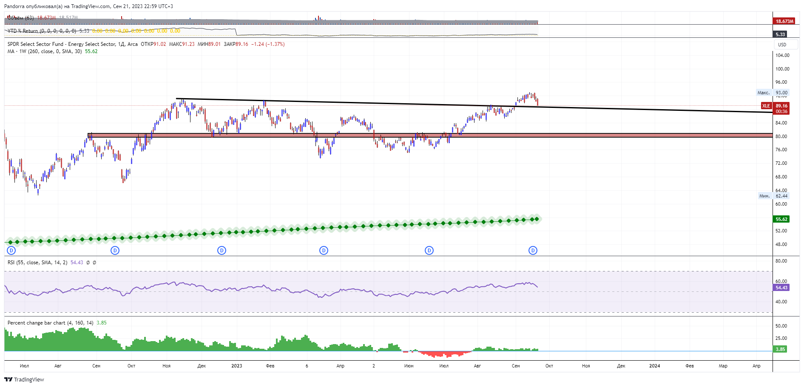Select the green dotted moving average line
Screen dimensions: 804x387
click(272, 231)
